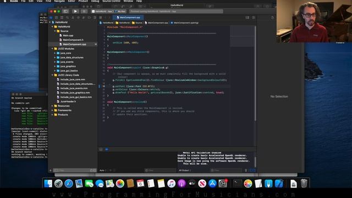
Task: Open the MainComponent::paint method breadcrumb
Action: pyautogui.click(x=185, y=23)
